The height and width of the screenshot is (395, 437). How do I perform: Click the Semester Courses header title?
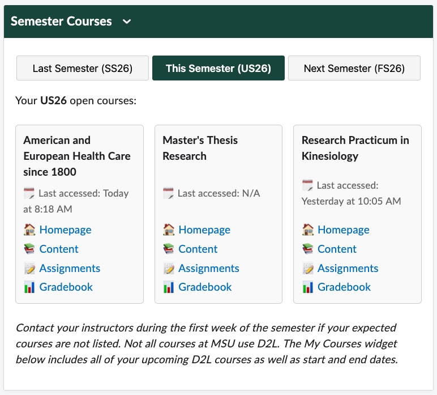click(61, 21)
